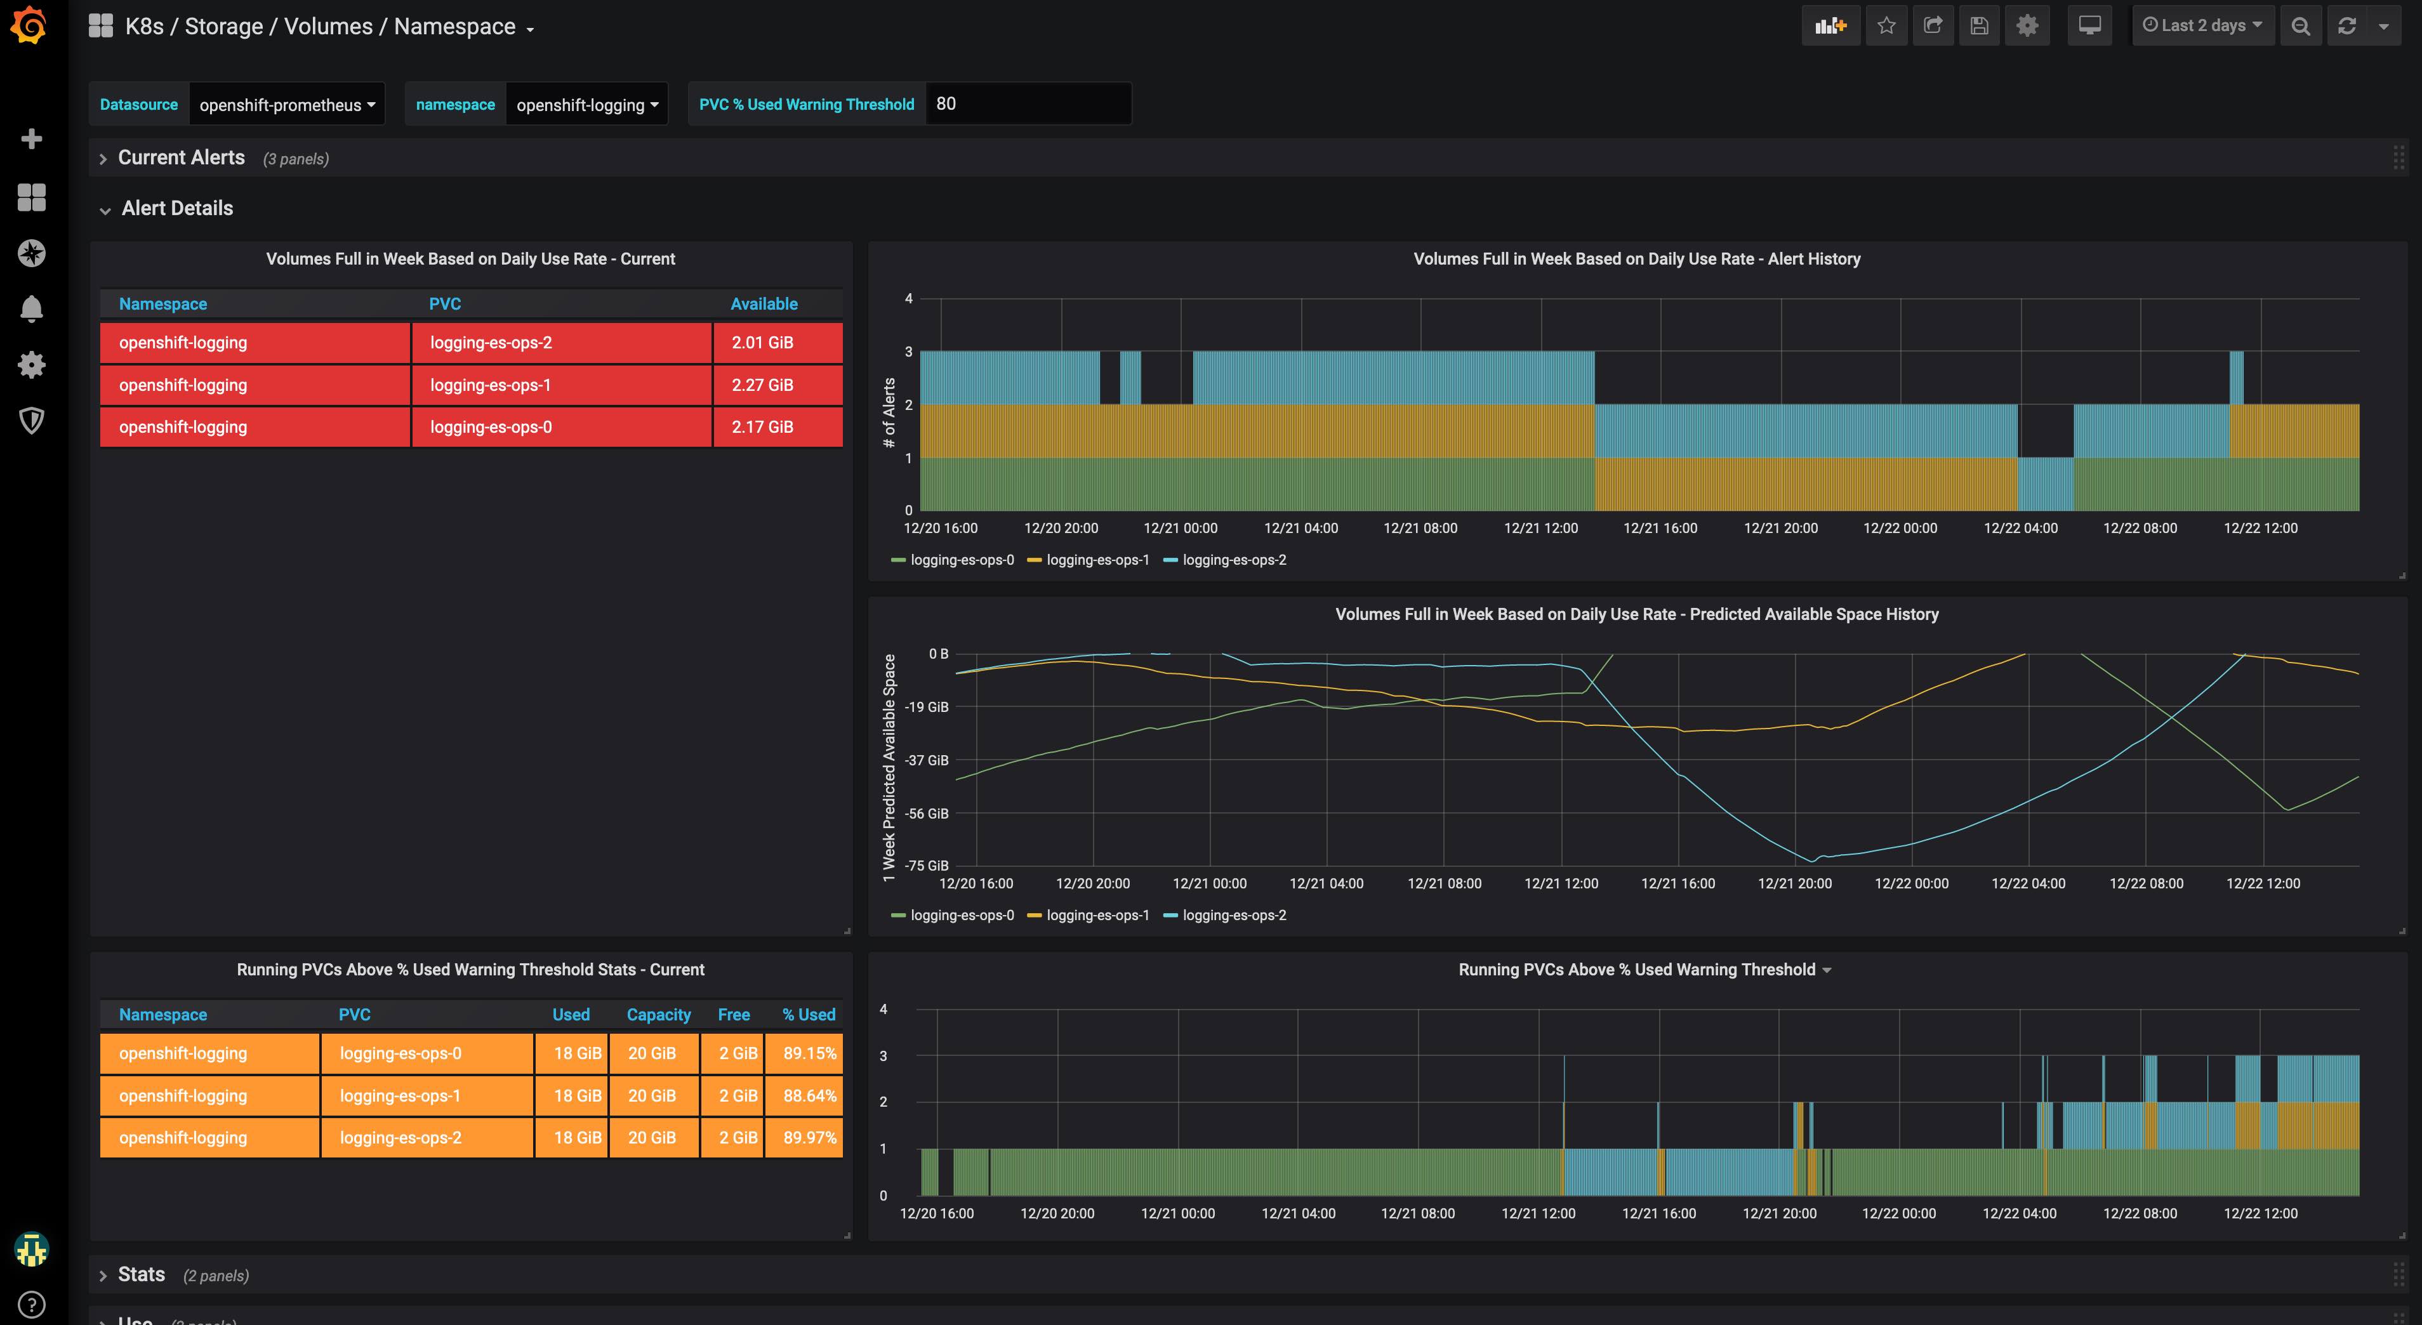Open Alerting bell icon in sidebar
This screenshot has height=1325, width=2422.
31,308
